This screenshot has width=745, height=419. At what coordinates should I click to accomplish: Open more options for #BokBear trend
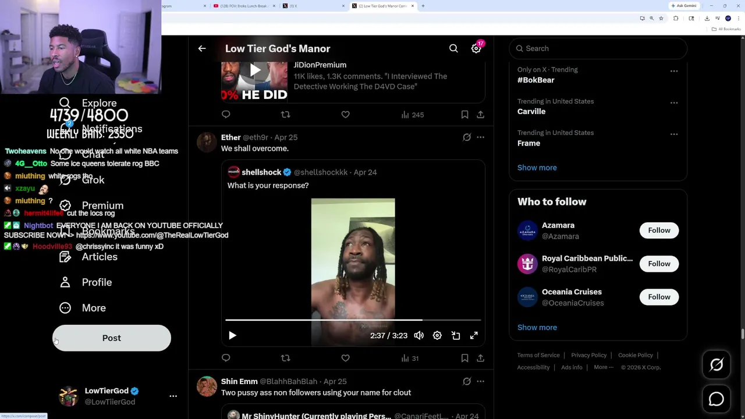pos(673,71)
